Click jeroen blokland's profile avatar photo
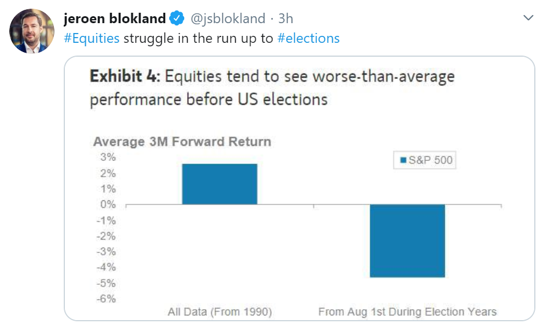 click(x=31, y=31)
